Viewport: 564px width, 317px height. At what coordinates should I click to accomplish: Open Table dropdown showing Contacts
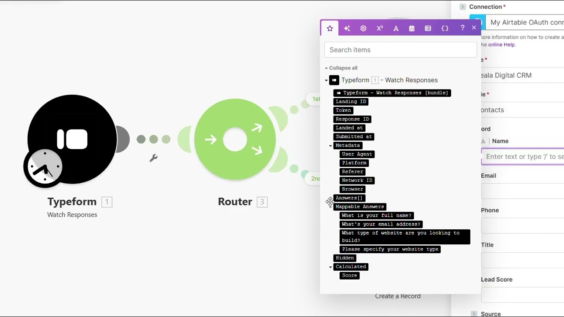coord(523,110)
